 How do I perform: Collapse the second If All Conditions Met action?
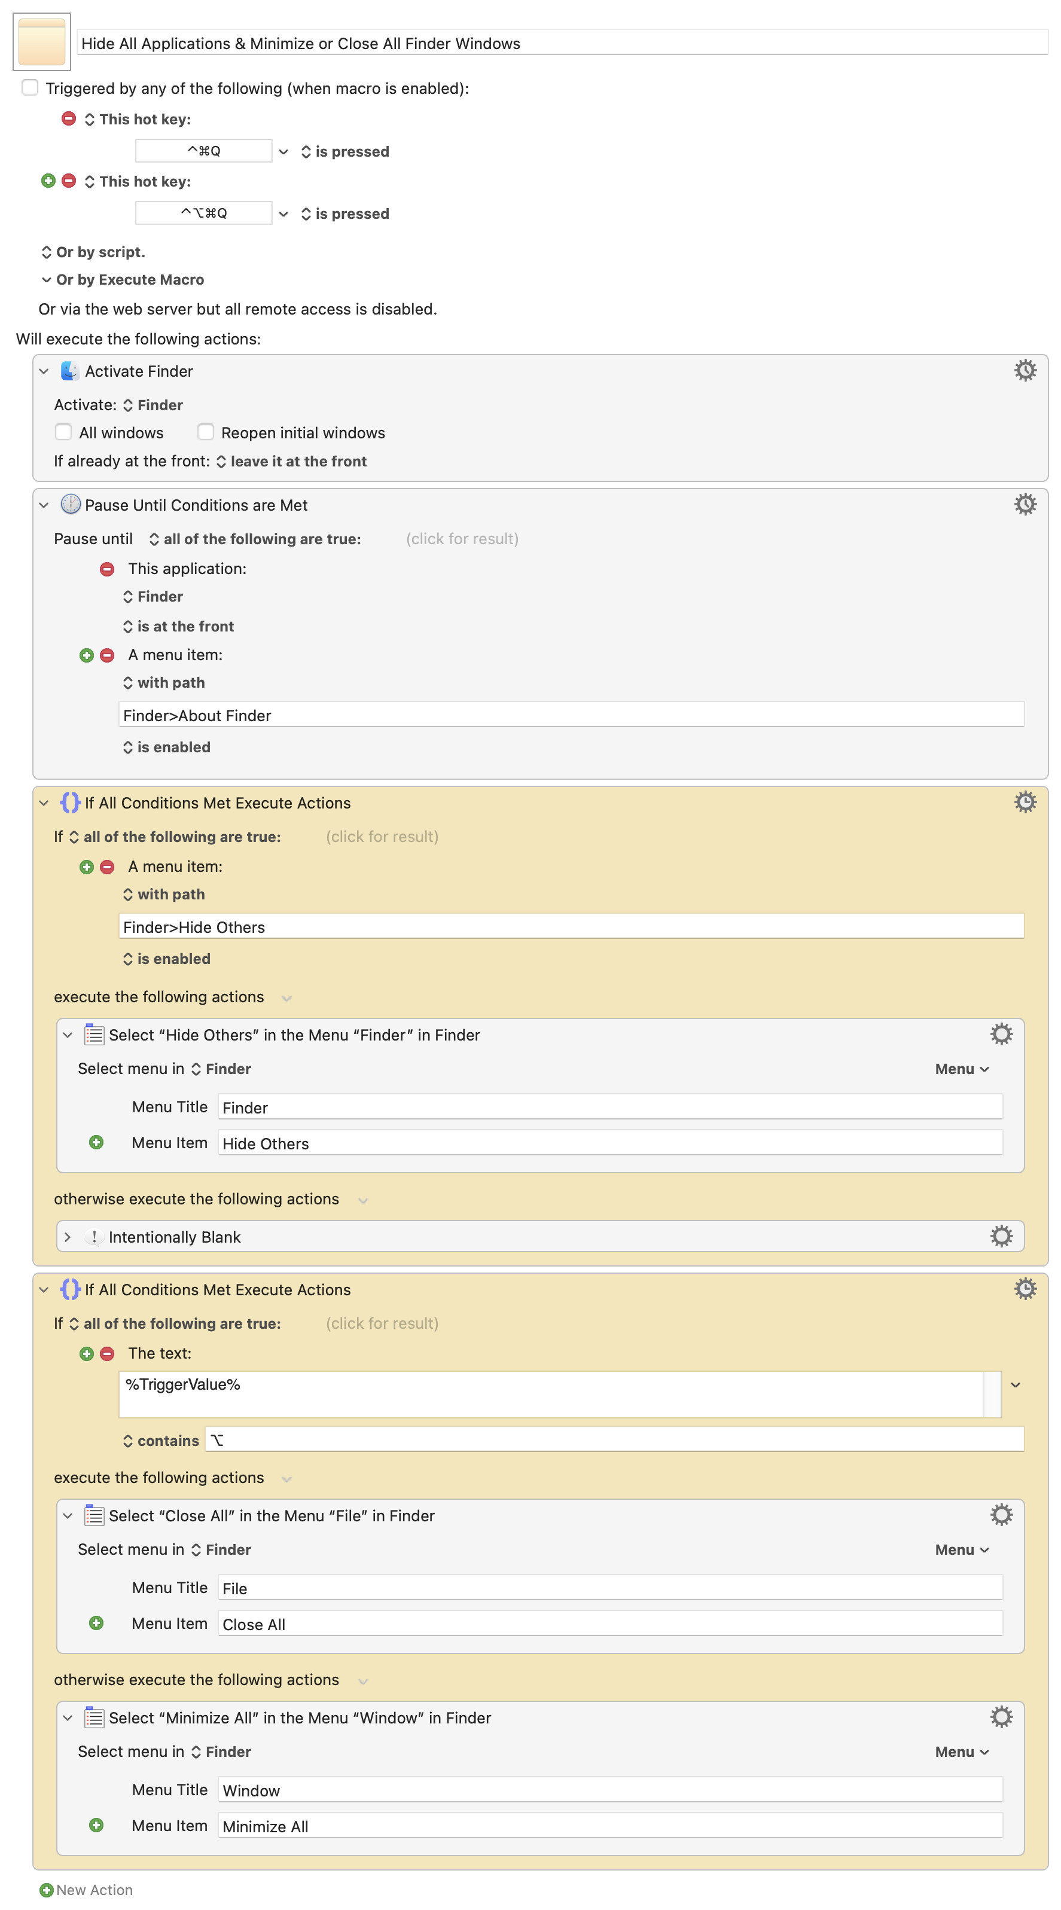point(44,1289)
